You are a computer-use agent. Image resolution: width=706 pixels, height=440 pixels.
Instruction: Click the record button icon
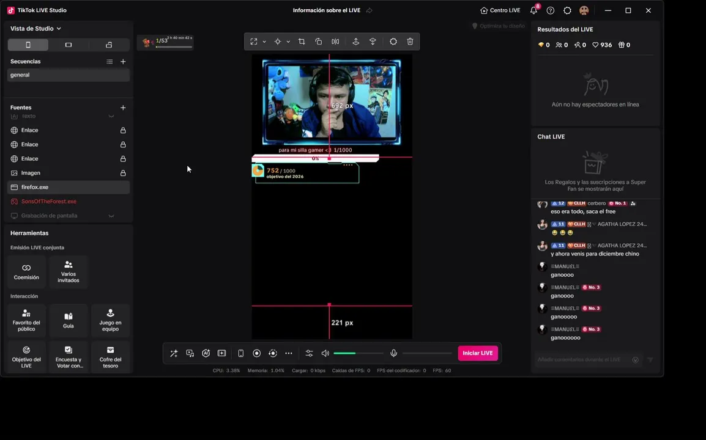pos(257,354)
